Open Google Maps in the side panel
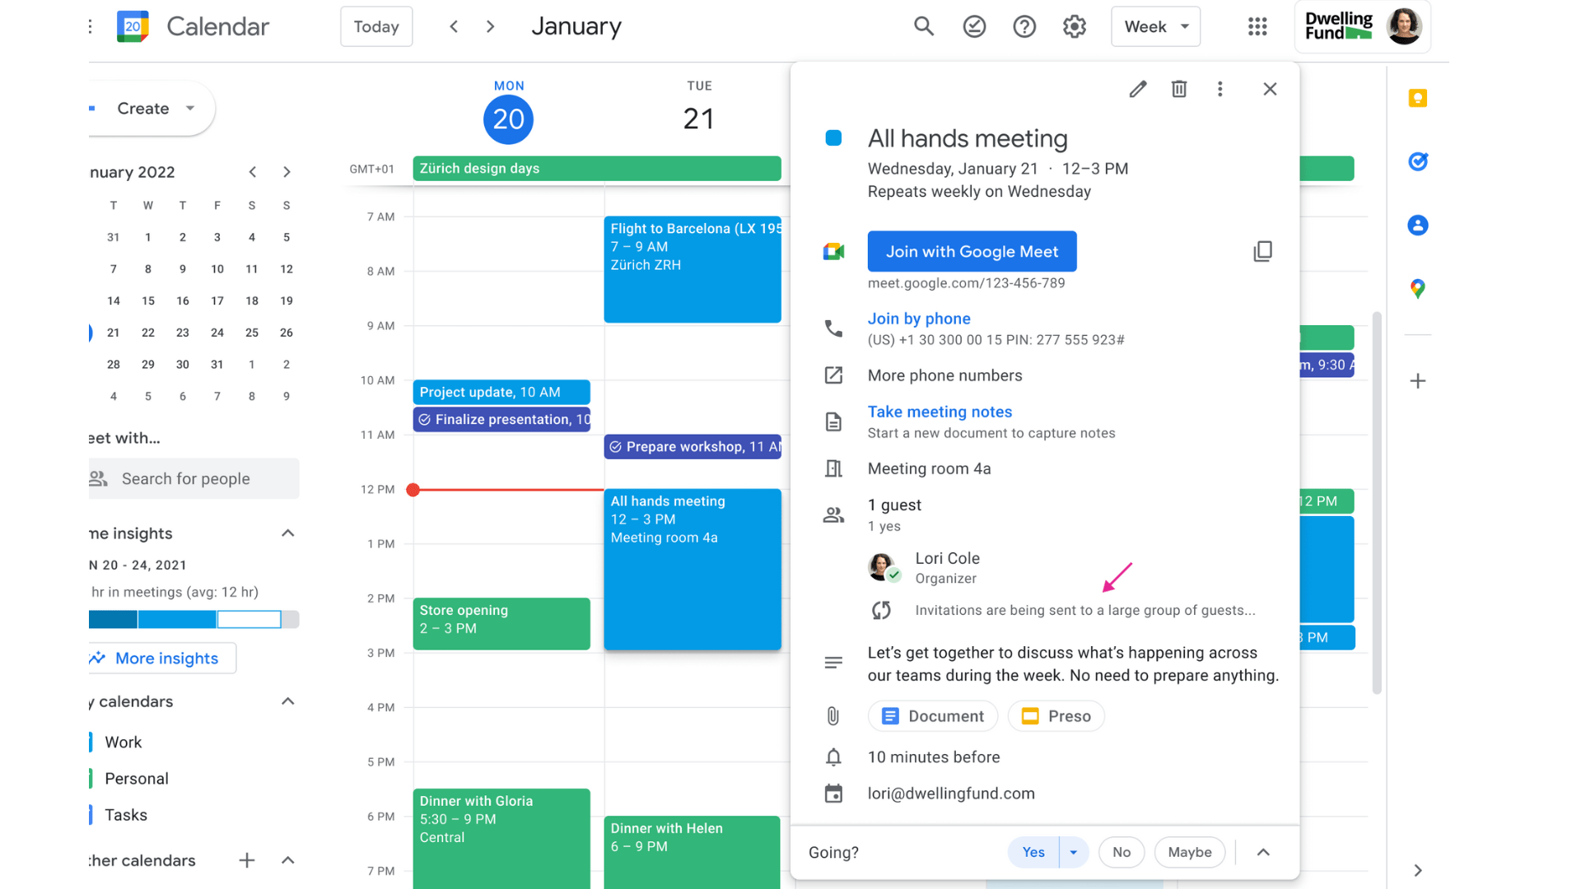Viewport: 1581px width, 889px height. point(1418,288)
